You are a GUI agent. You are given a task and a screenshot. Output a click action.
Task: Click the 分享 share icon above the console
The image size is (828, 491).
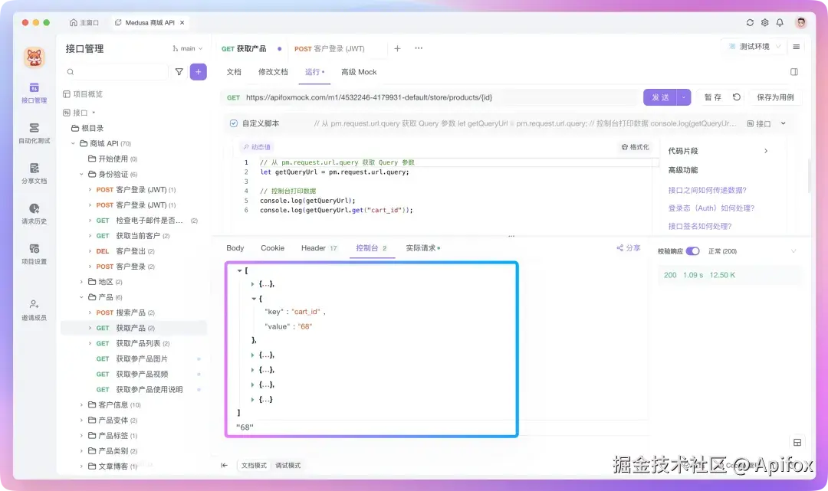[x=626, y=247]
